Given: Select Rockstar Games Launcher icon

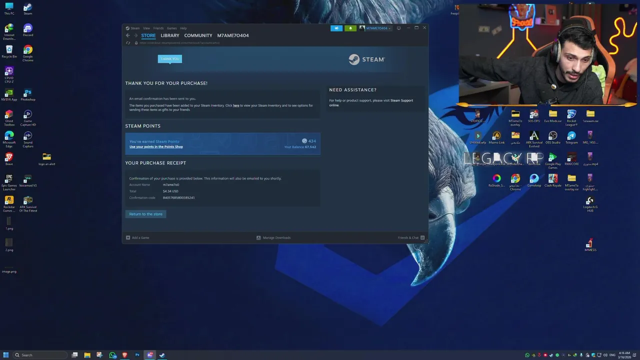Looking at the screenshot, I should pos(9,203).
